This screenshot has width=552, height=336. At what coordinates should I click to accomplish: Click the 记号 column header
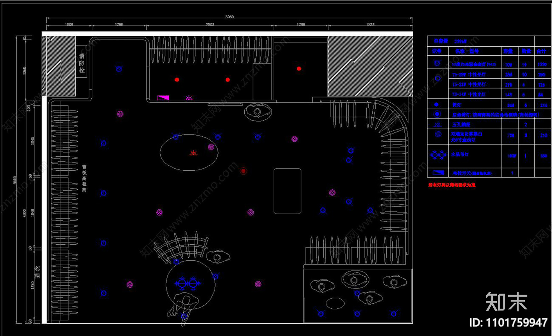pos(437,51)
